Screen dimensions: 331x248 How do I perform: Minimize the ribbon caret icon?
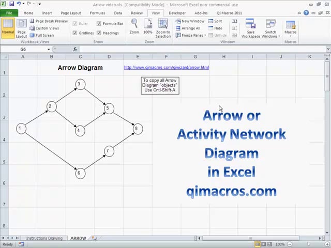(299, 13)
